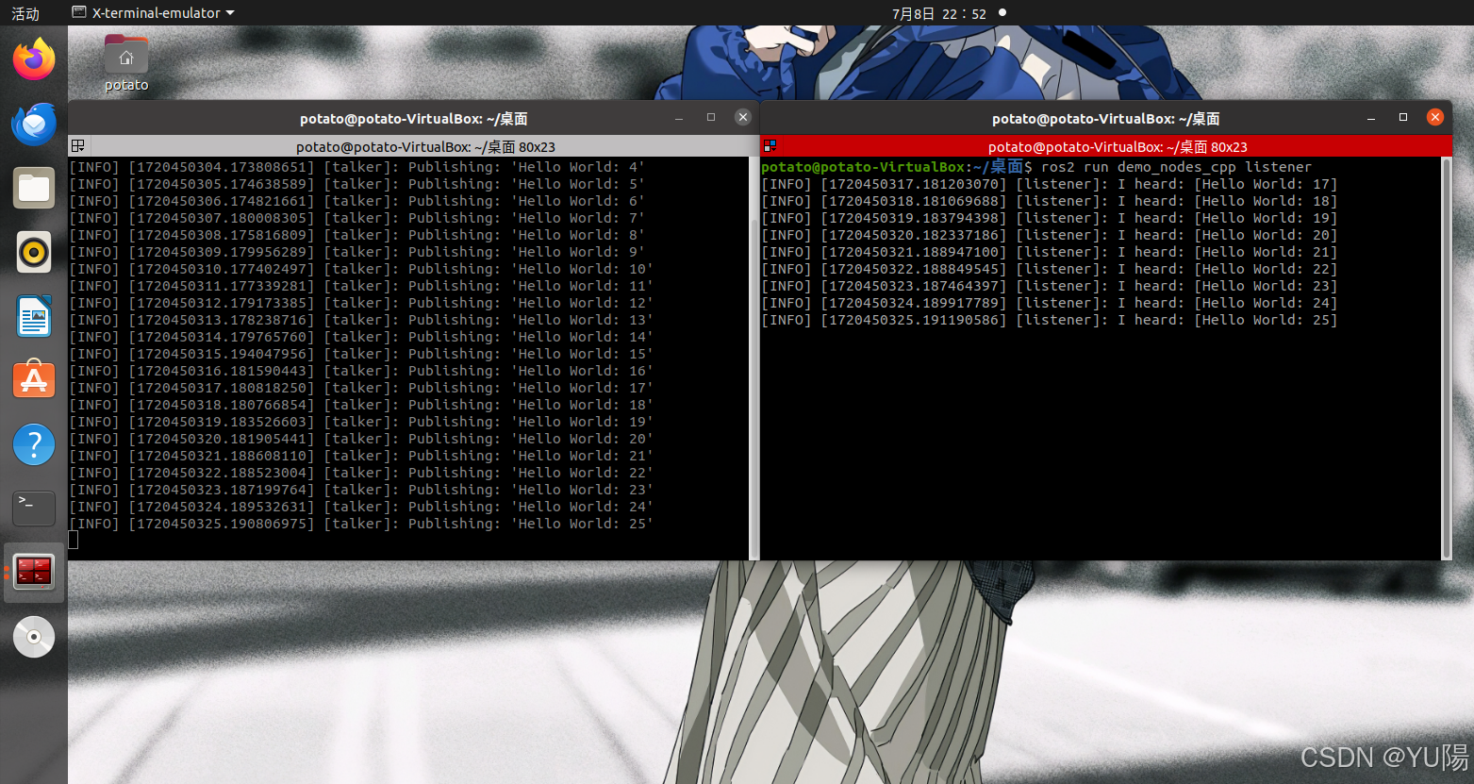Click the 'ros2 run demo_nodes_cpp listener' command
This screenshot has height=784, width=1474.
(x=1176, y=167)
